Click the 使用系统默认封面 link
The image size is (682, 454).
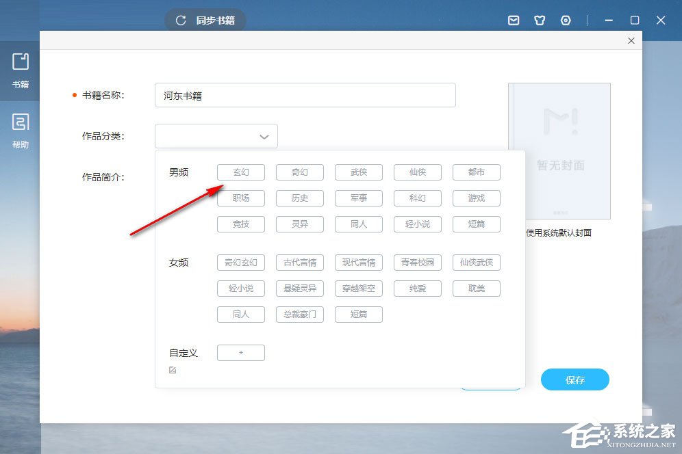(x=559, y=233)
